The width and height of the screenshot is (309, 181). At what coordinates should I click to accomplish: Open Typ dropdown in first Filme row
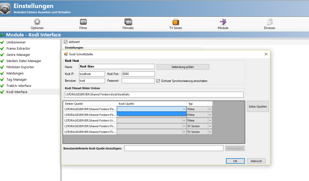pos(210,109)
